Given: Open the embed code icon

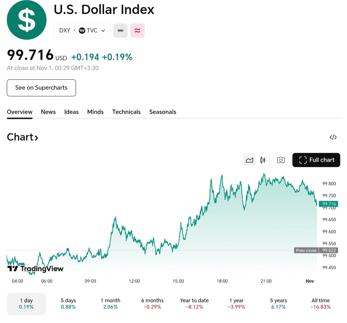Looking at the screenshot, I should pos(333,137).
